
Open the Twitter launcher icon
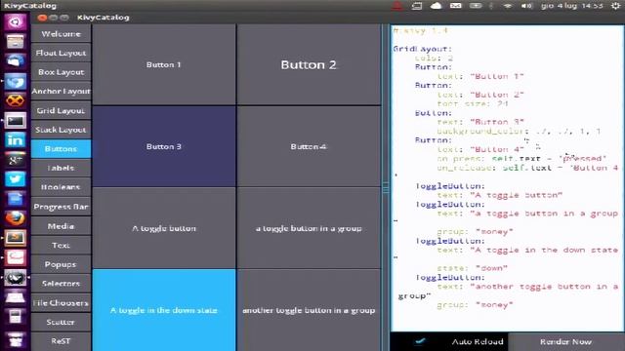[x=16, y=179]
